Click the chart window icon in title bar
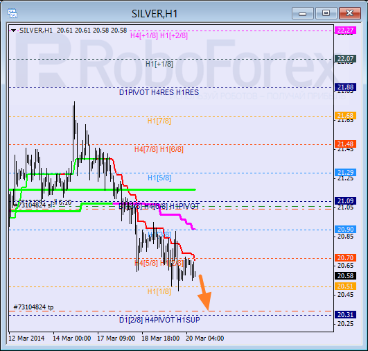The height and width of the screenshot is (351, 368). (x=12, y=13)
